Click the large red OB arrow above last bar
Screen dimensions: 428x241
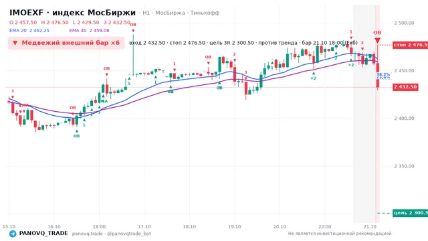[x=377, y=41]
